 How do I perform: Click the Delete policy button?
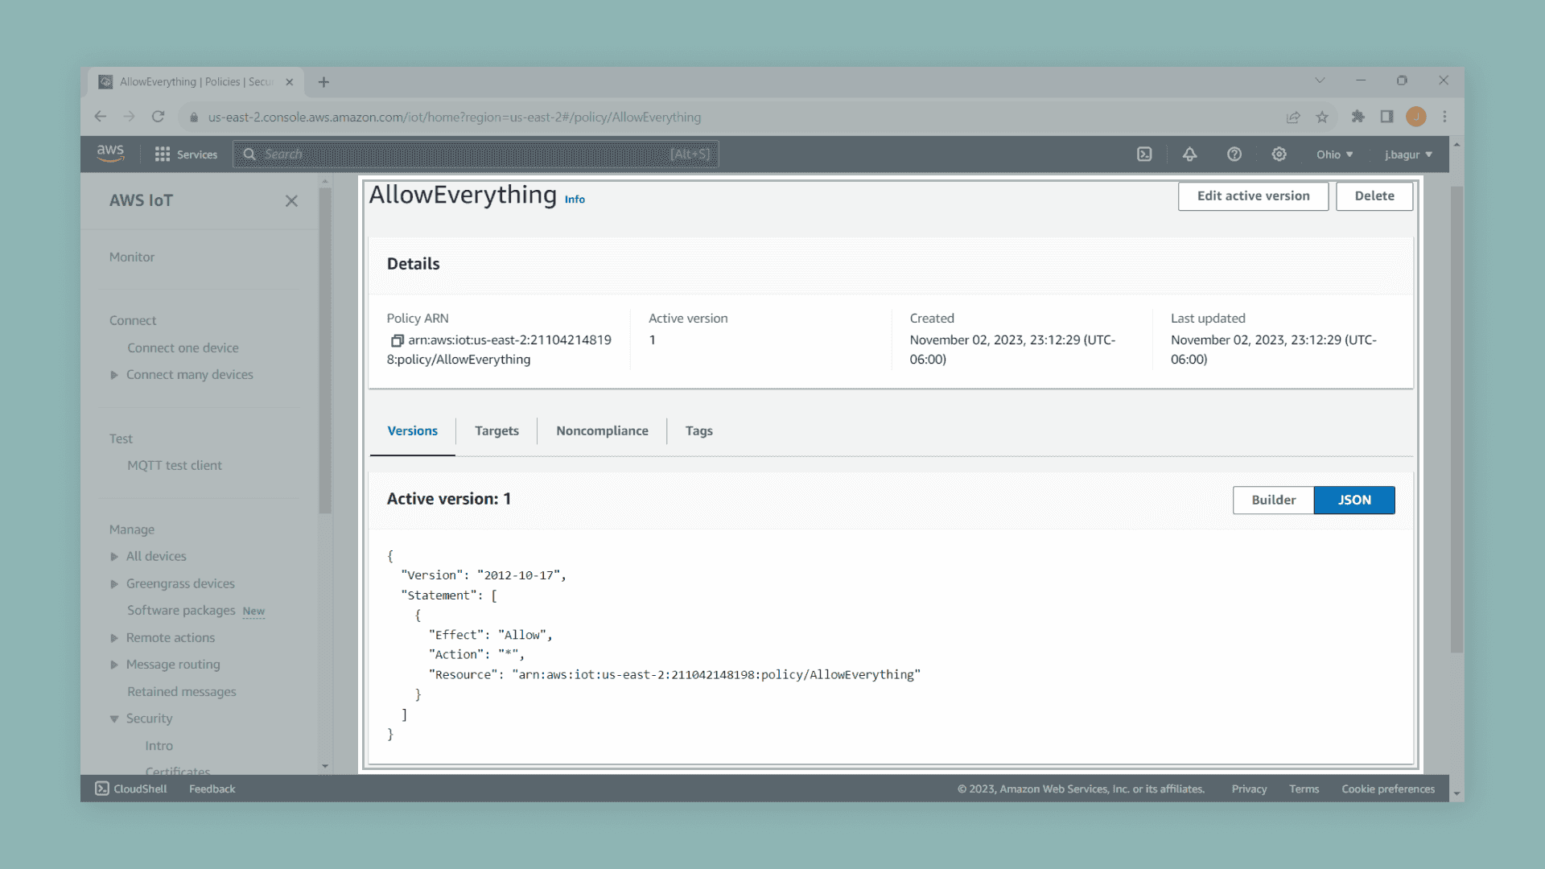tap(1374, 196)
